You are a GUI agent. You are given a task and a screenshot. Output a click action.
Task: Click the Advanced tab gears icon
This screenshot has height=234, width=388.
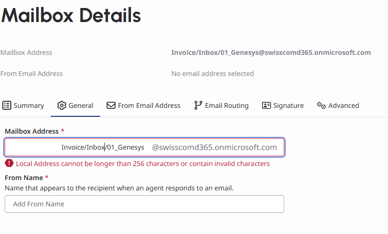[x=321, y=106]
